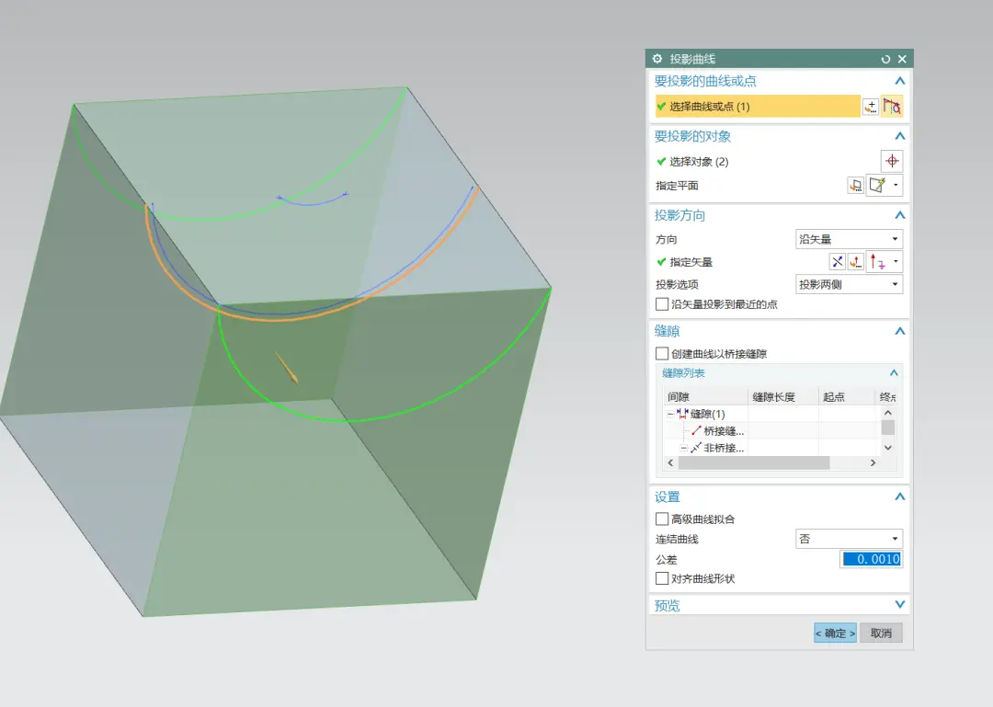
Task: Open the 投影曲线 dialog settings gear
Action: point(657,59)
